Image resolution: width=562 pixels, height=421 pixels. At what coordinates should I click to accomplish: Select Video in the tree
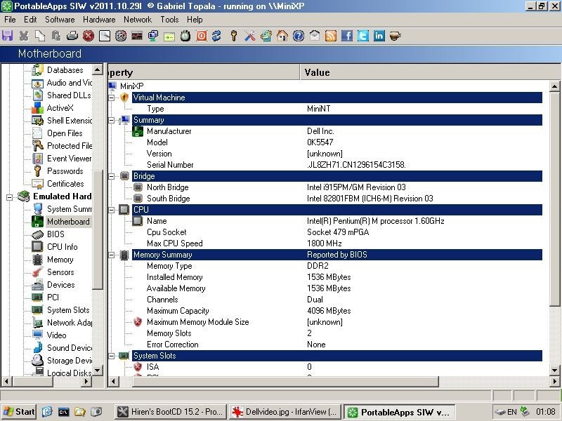(x=57, y=335)
